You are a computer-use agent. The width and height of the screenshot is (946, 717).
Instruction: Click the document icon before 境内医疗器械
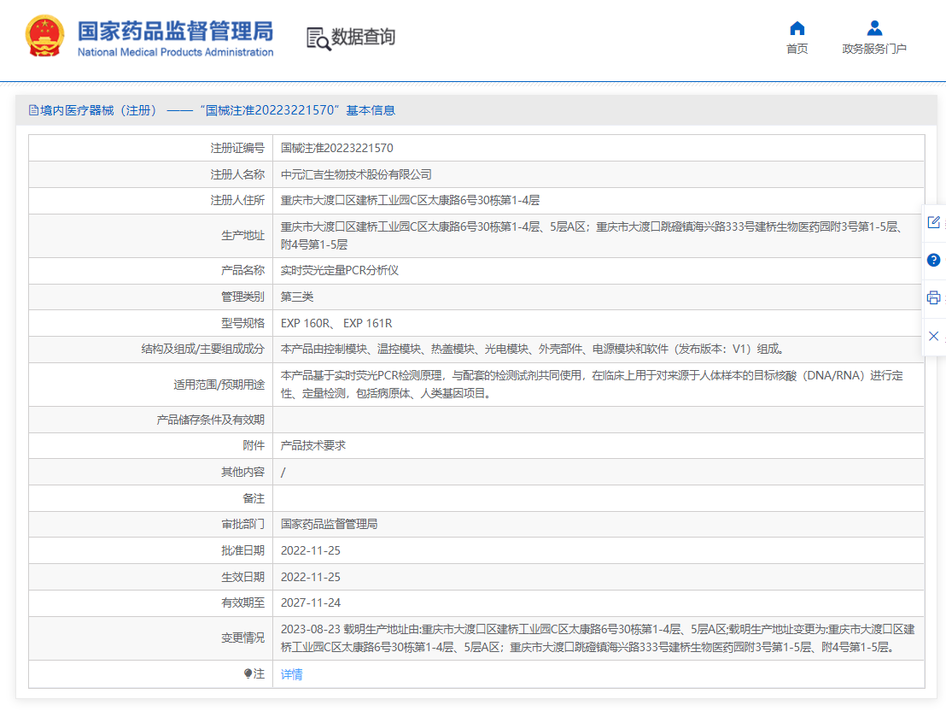tap(34, 110)
